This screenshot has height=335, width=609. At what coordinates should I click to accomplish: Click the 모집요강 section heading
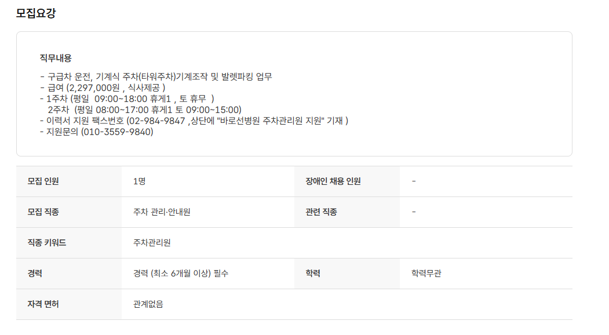point(36,13)
